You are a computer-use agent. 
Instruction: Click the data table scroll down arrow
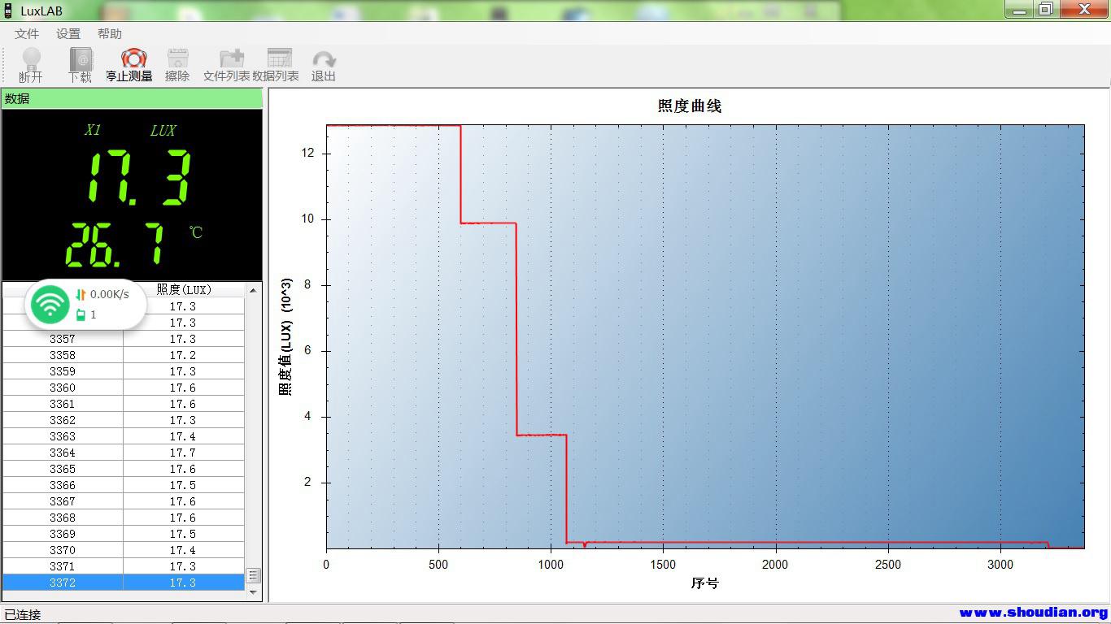[253, 592]
